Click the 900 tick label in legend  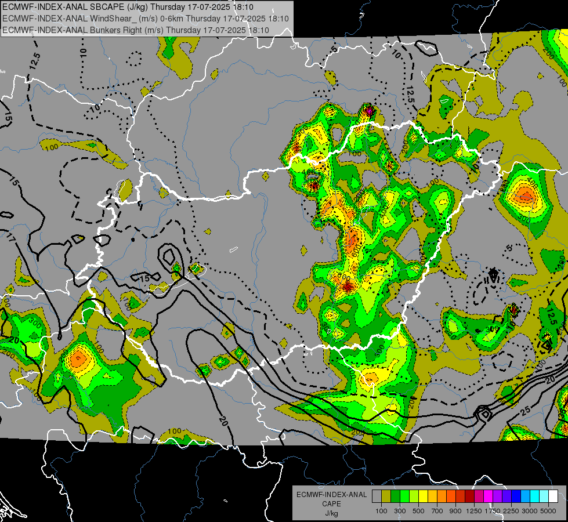pos(455,511)
